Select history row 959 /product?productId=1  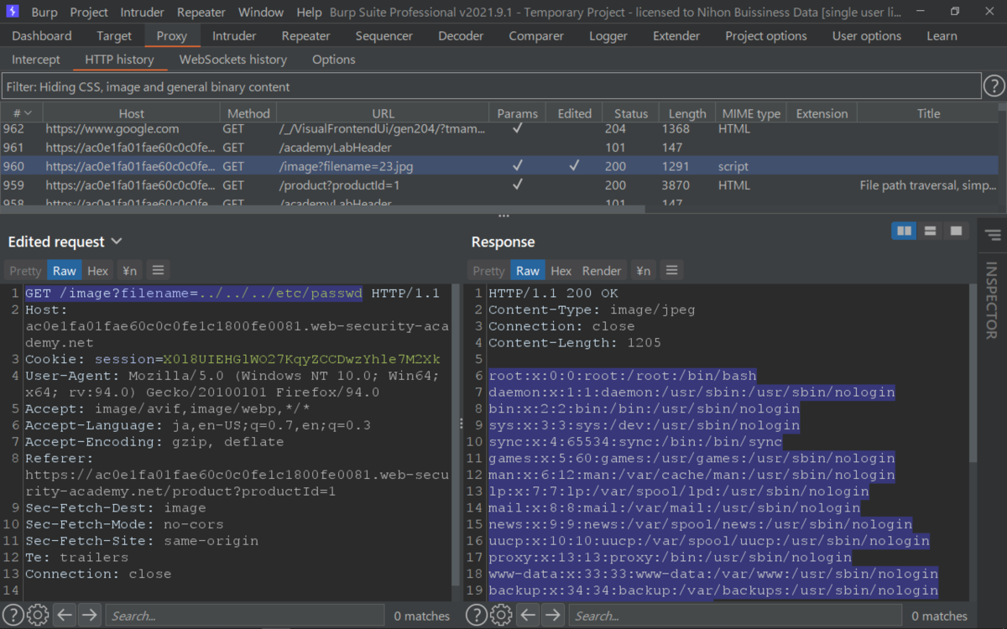pos(498,185)
